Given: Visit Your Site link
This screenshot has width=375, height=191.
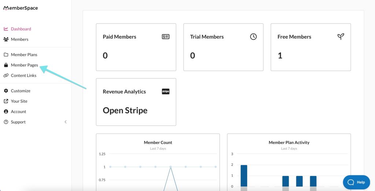Looking at the screenshot, I should coord(19,101).
